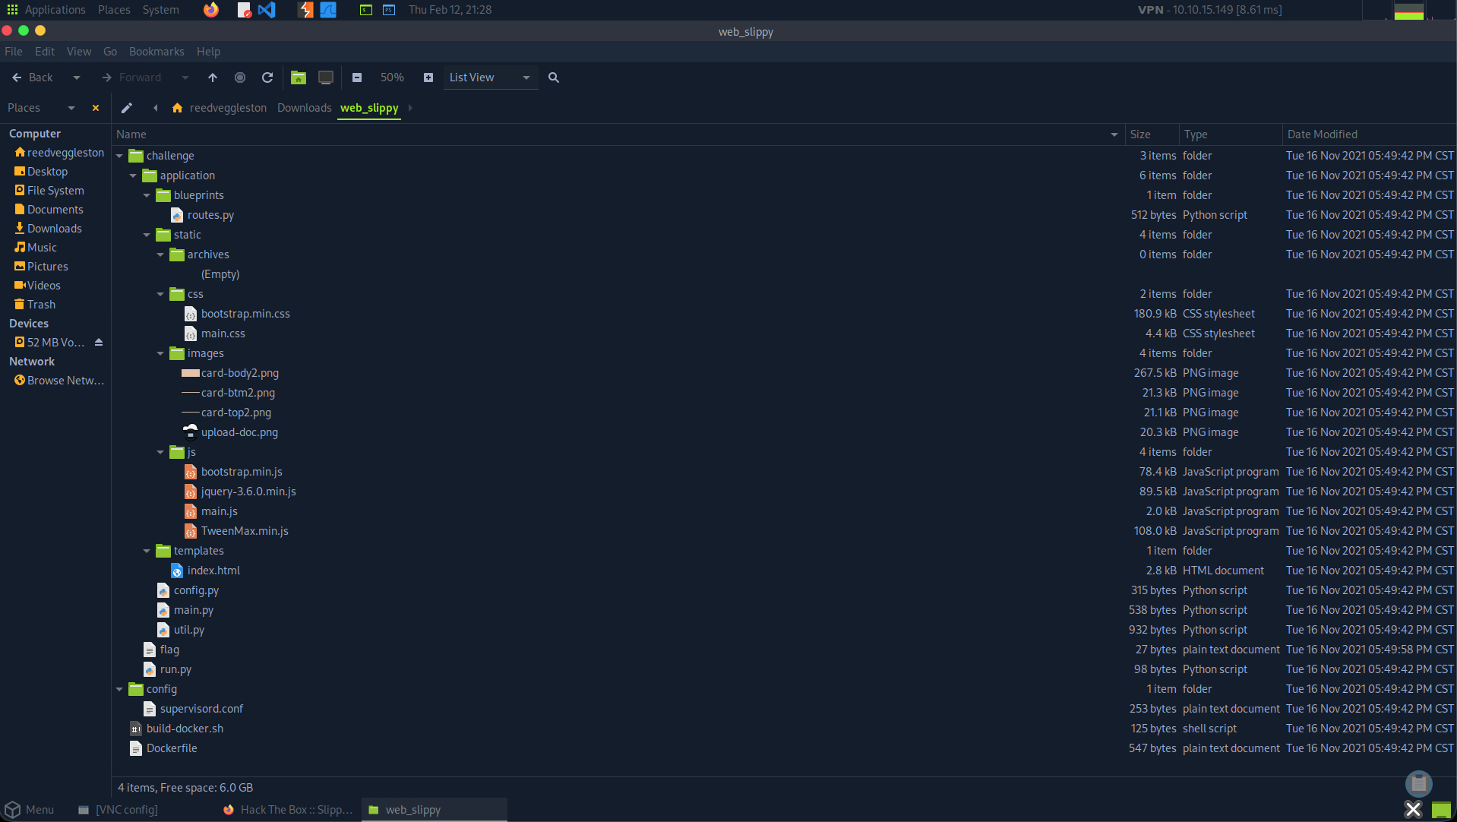Open the List View dropdown

click(490, 77)
